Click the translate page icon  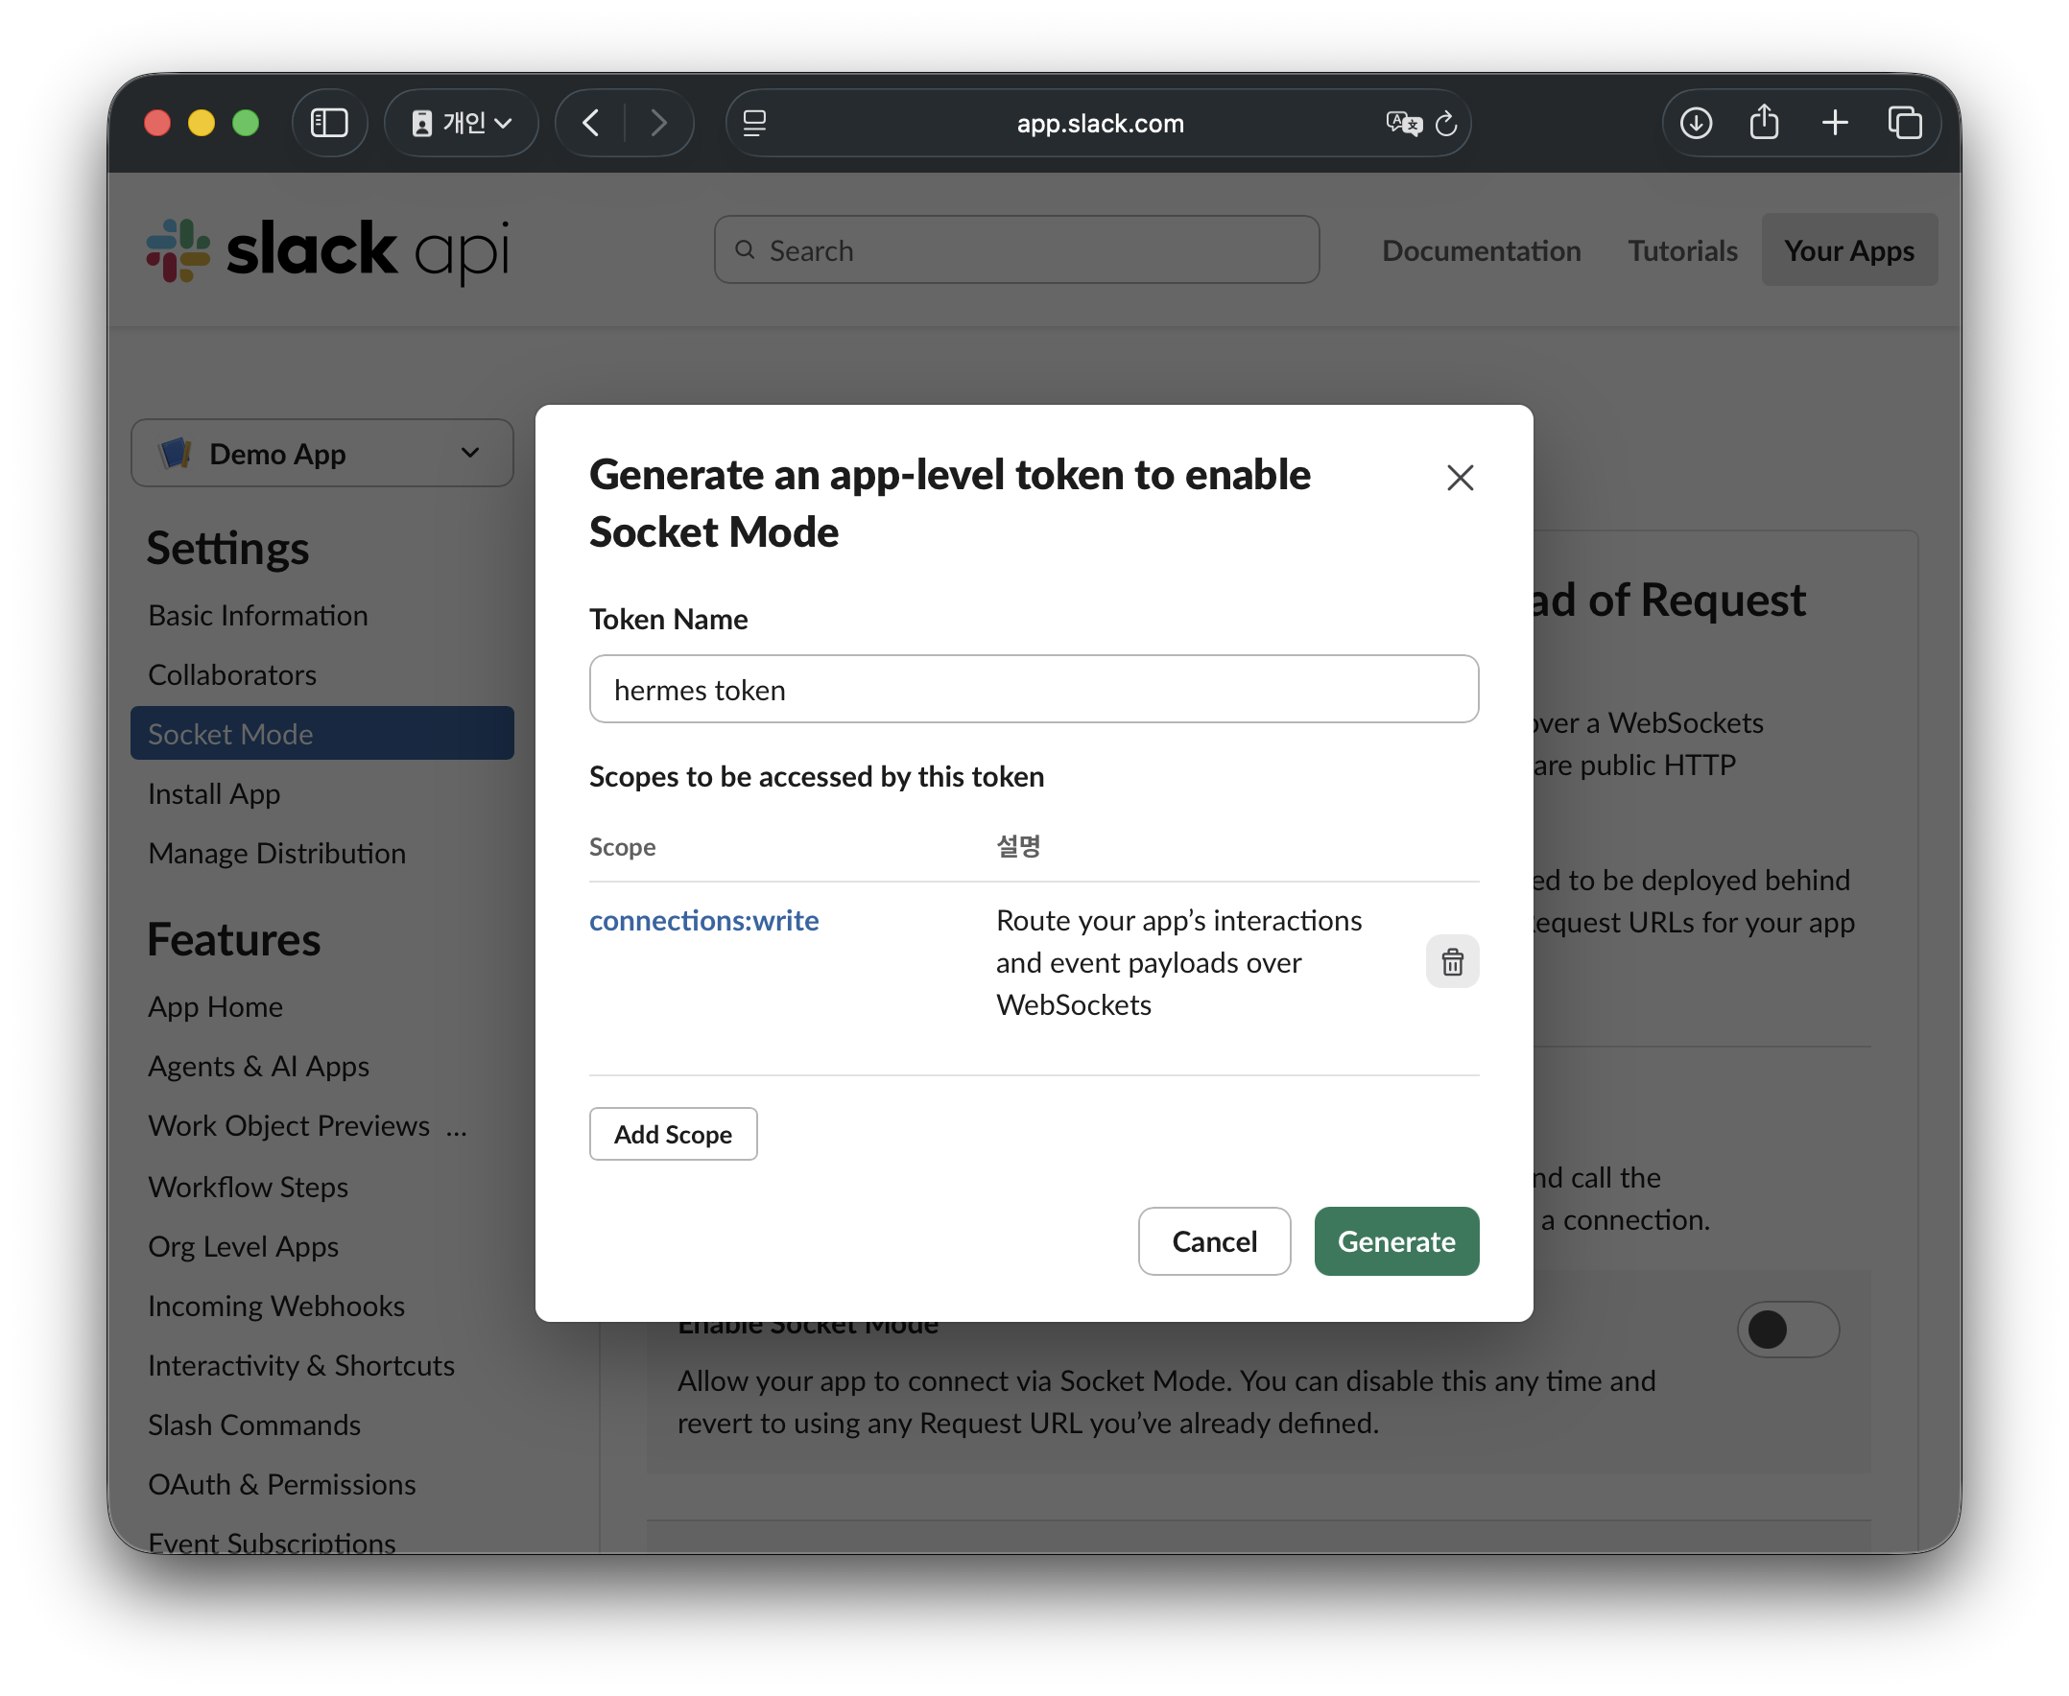coord(1402,123)
